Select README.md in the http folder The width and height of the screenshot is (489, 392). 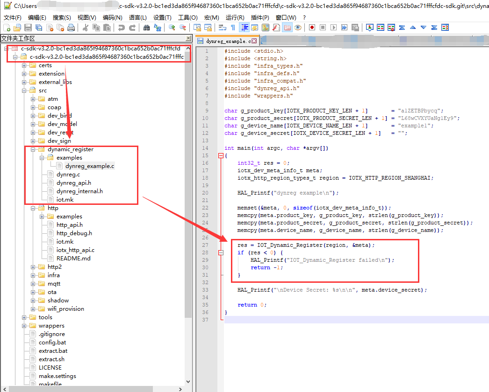(x=73, y=259)
